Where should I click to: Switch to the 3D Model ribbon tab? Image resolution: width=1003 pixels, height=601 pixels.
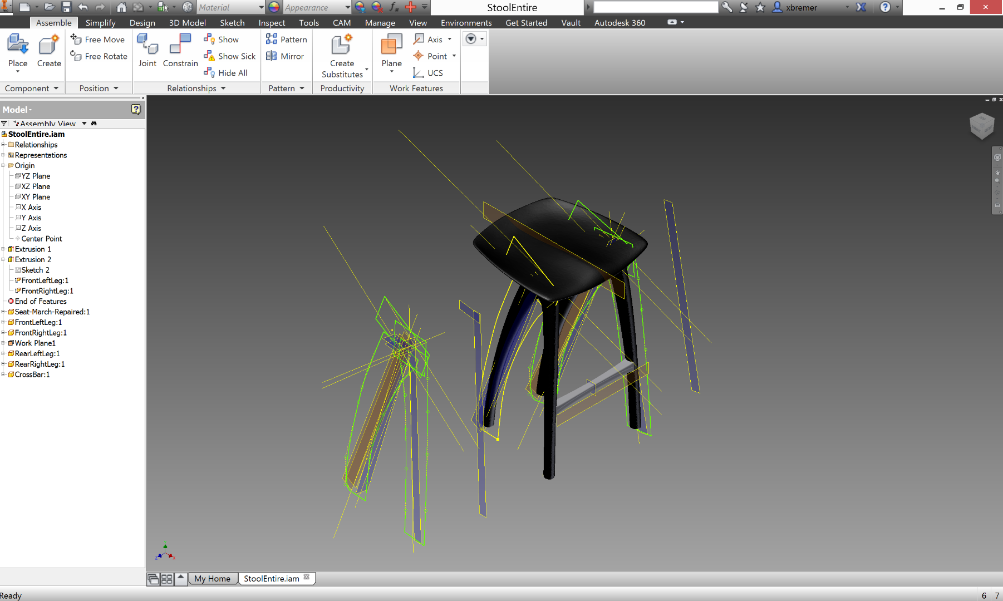point(188,23)
